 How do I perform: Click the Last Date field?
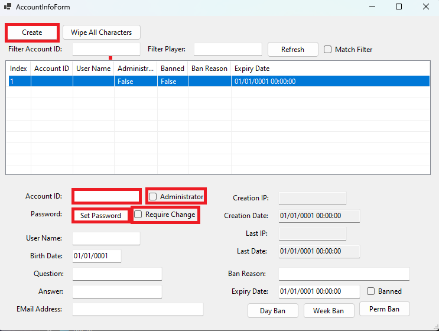pyautogui.click(x=319, y=251)
